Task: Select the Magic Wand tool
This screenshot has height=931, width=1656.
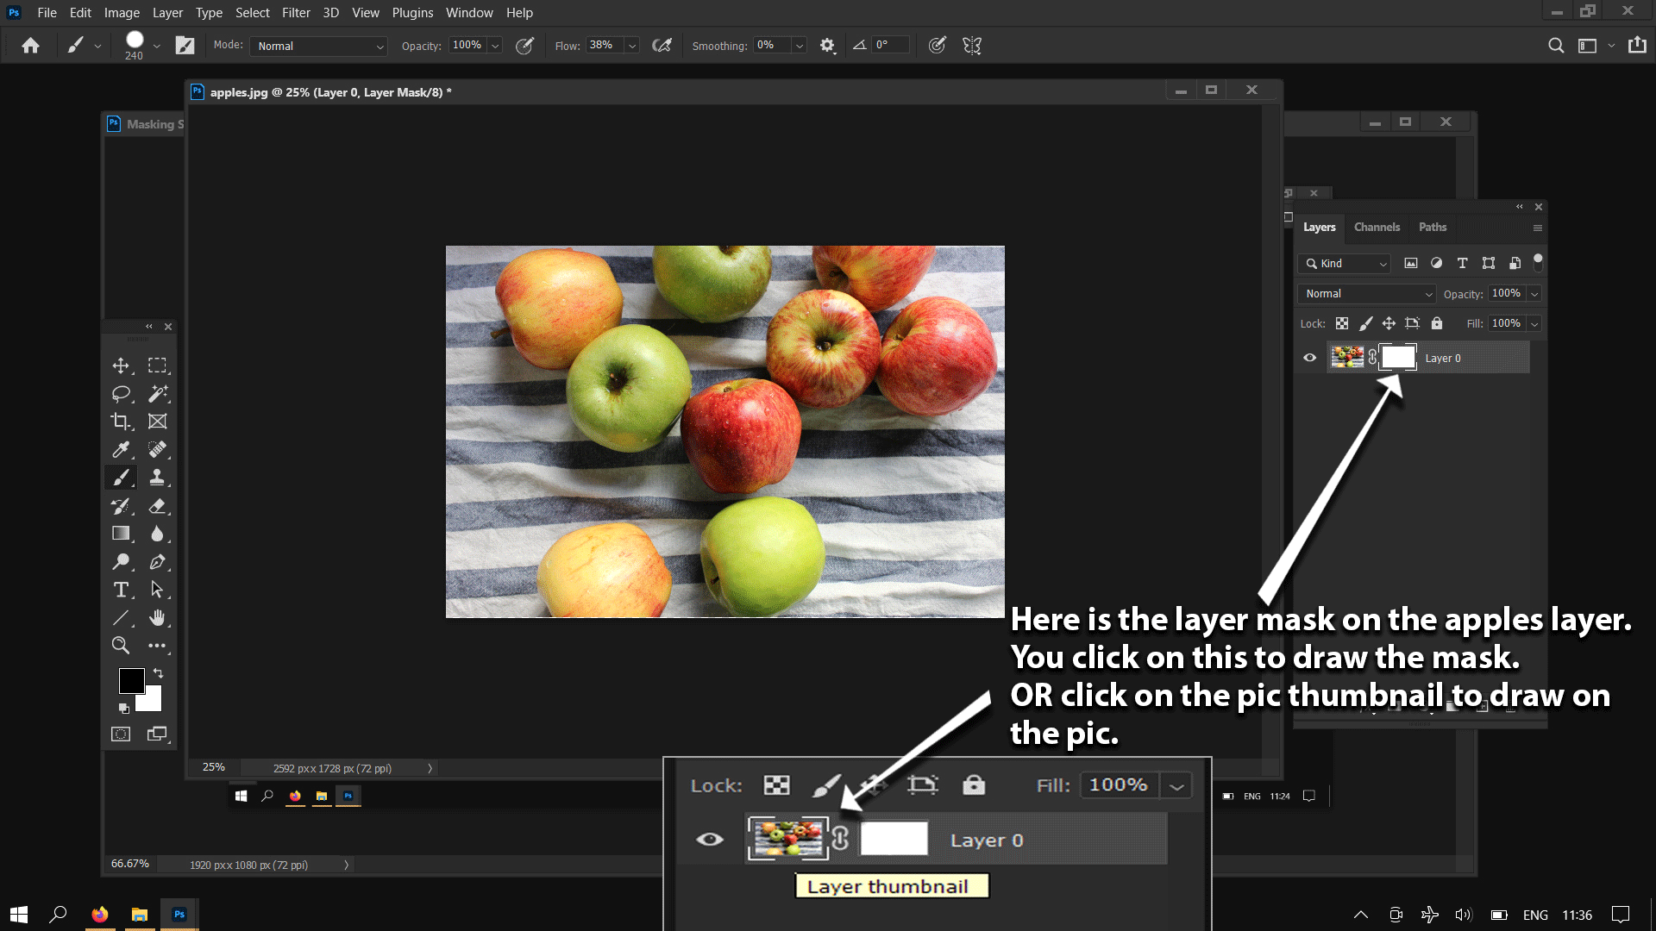Action: [x=157, y=394]
